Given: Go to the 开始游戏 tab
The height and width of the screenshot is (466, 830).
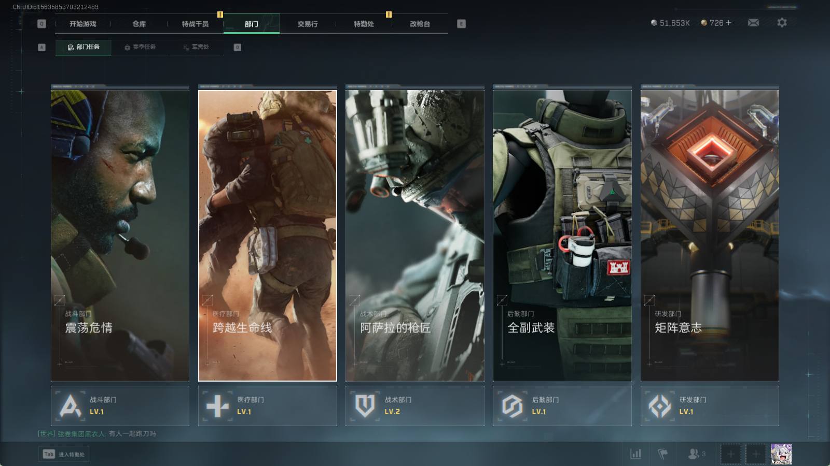Looking at the screenshot, I should click(x=83, y=24).
